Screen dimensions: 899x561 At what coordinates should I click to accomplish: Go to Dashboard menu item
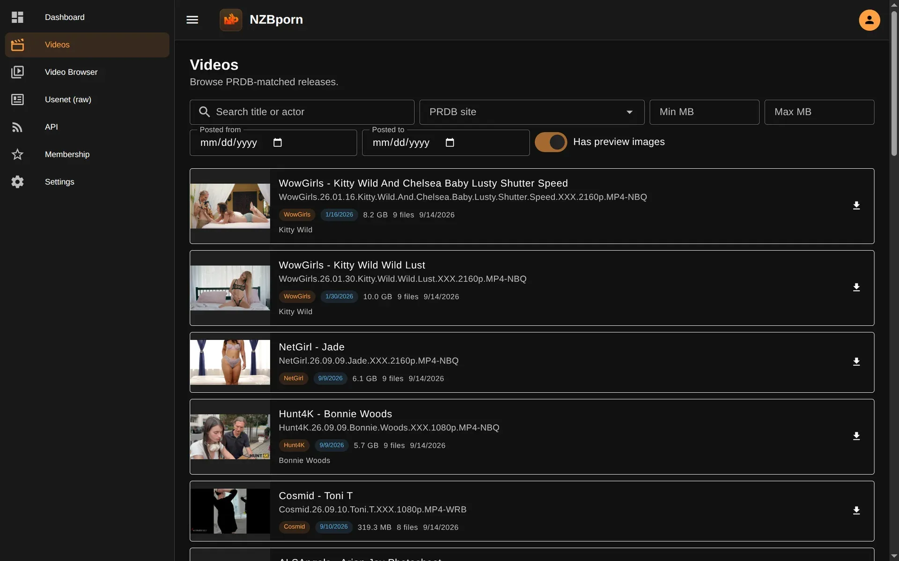click(87, 17)
